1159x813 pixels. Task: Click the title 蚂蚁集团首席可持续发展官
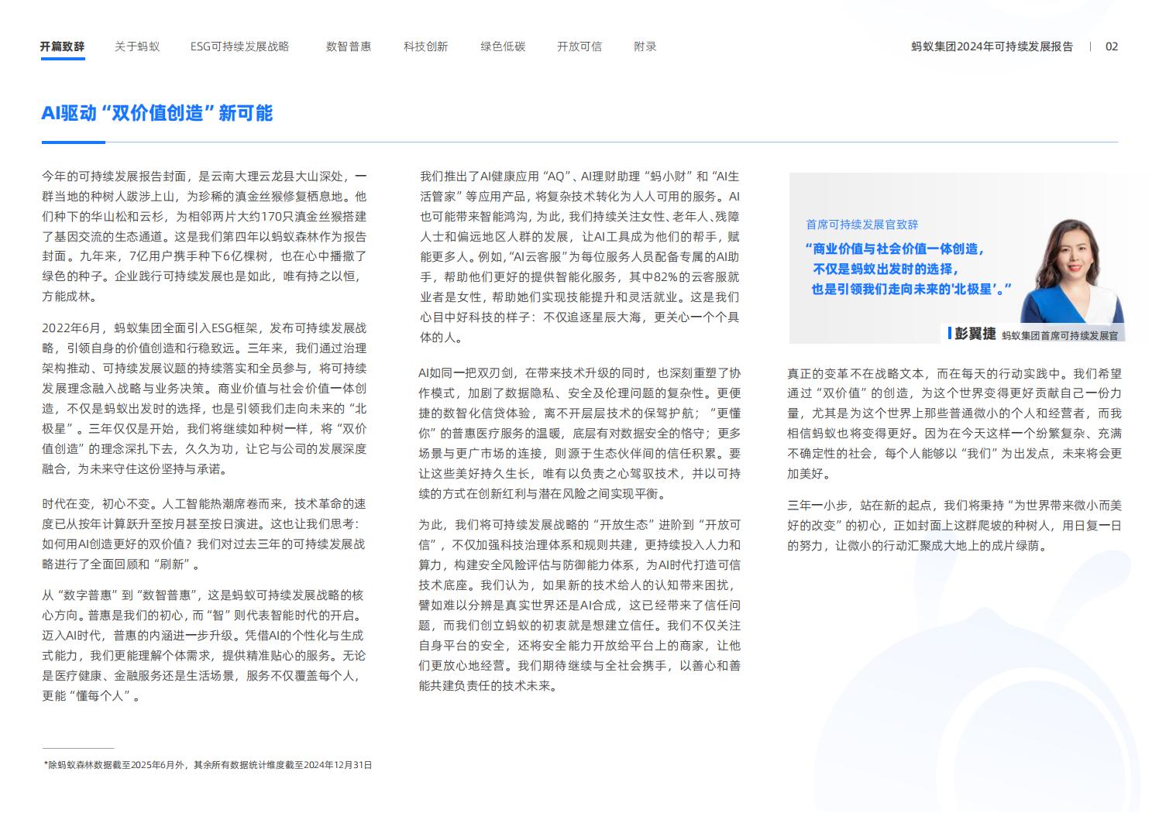[x=1061, y=336]
